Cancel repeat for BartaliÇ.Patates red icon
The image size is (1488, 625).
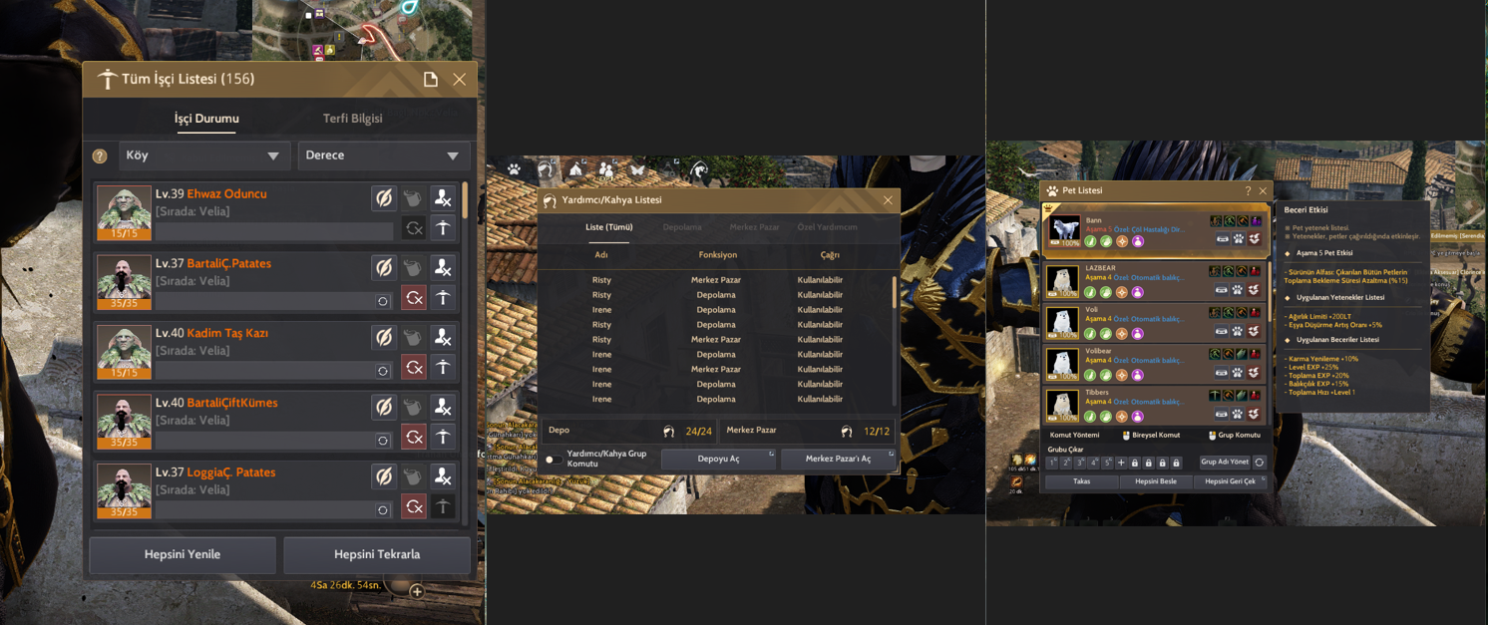point(414,298)
